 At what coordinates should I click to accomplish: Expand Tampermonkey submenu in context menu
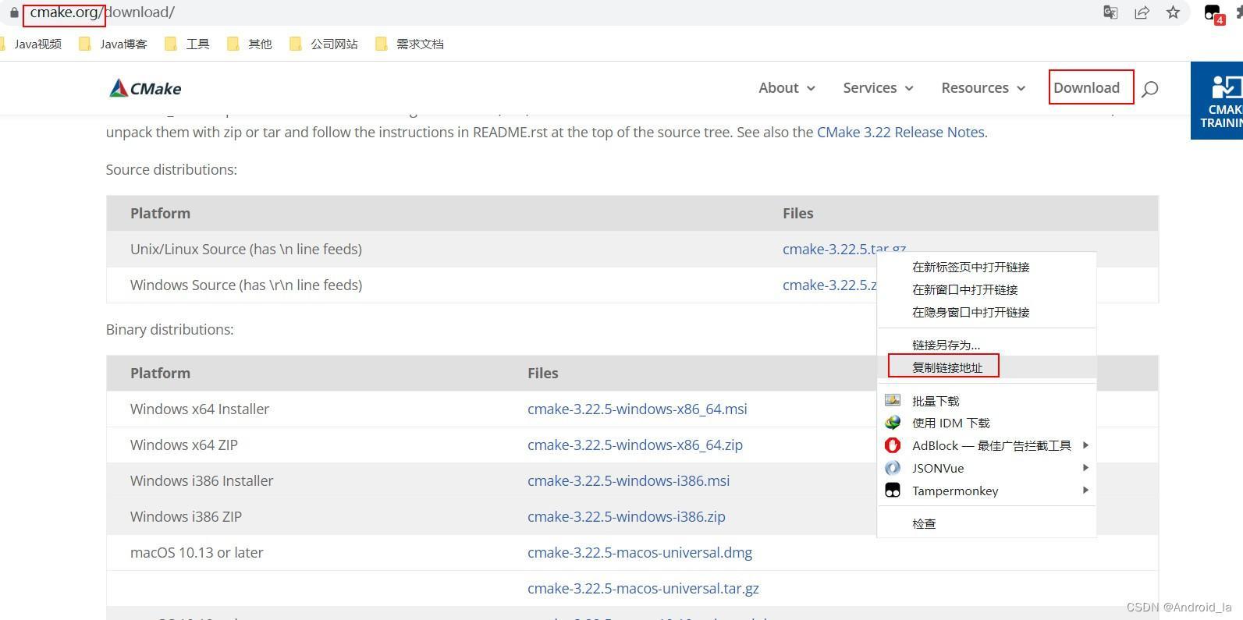pyautogui.click(x=987, y=491)
